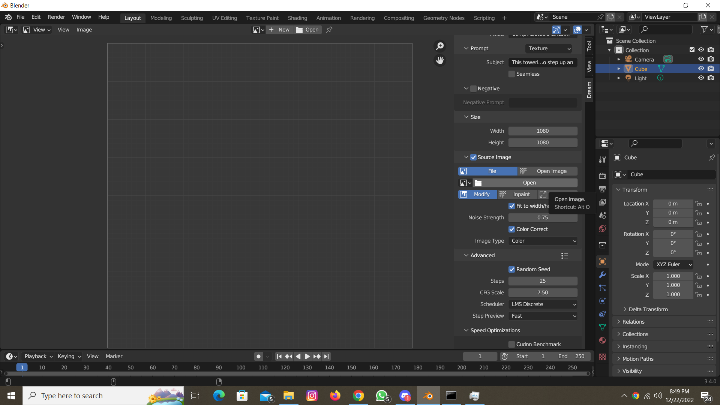
Task: Click the zoom magnifier icon in image viewport
Action: coord(440,46)
